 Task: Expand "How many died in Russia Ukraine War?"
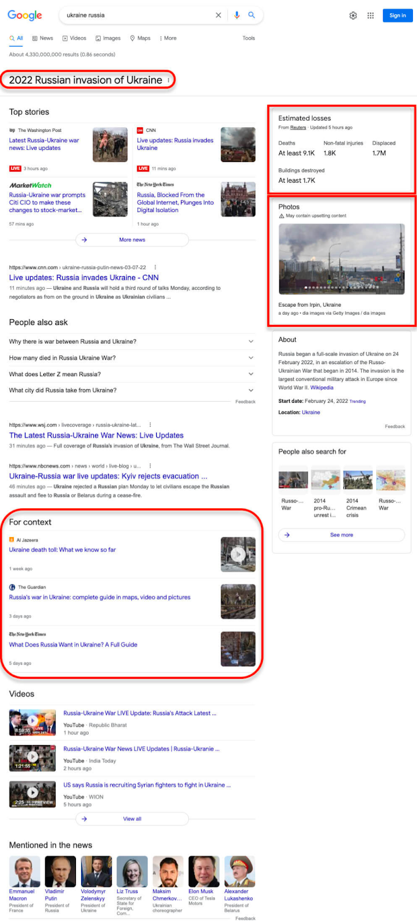pos(132,358)
